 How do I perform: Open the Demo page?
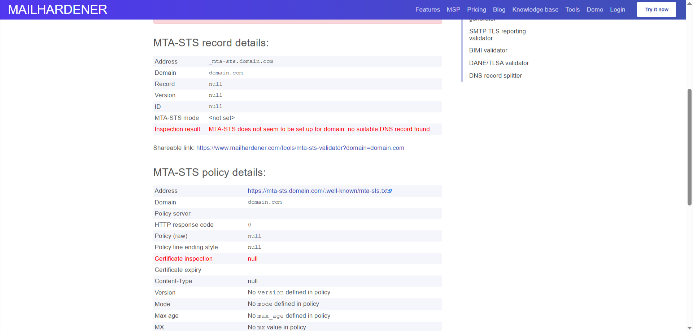pos(595,10)
